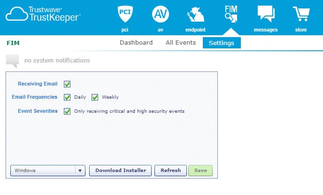Screen dimensions: 323x195
Task: Select the FIM magnifier icon
Action: (x=231, y=14)
